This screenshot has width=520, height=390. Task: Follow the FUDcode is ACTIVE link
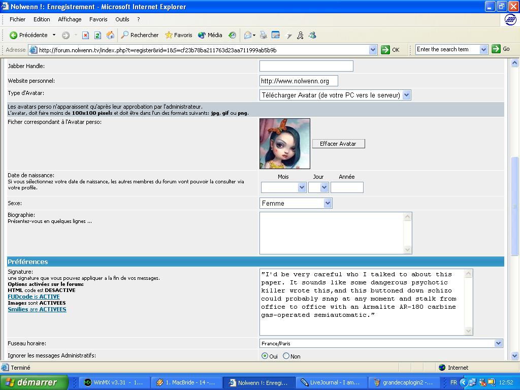click(x=34, y=297)
